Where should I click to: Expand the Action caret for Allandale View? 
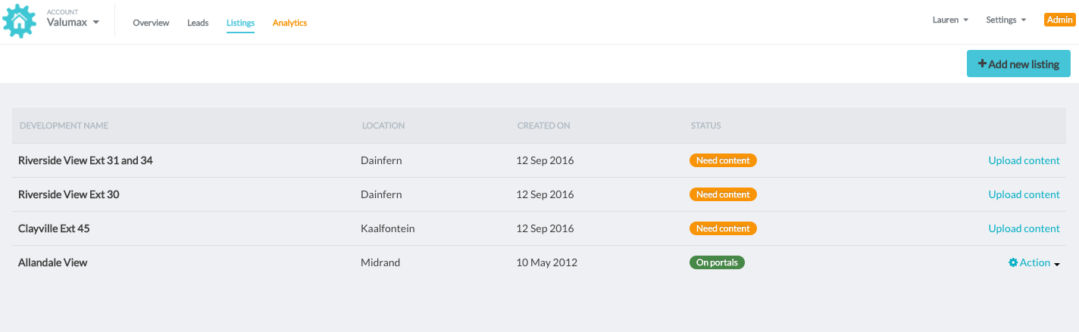pyautogui.click(x=1056, y=264)
